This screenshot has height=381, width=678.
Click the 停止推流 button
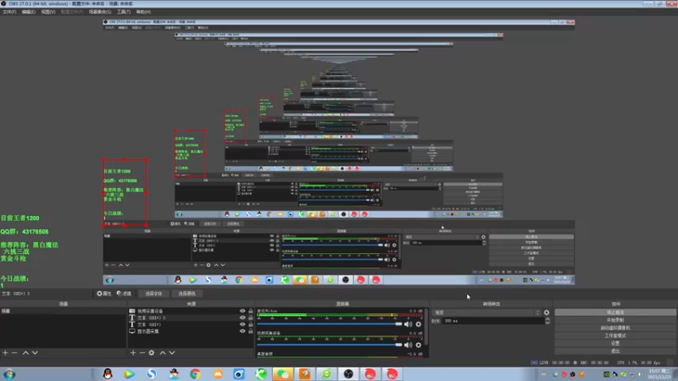[615, 312]
